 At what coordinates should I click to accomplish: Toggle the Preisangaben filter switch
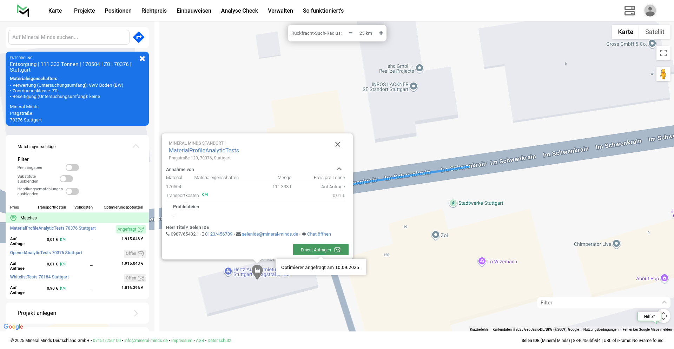[x=72, y=167]
